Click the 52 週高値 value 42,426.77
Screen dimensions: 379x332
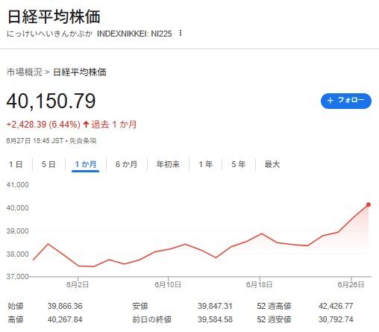pos(336,306)
